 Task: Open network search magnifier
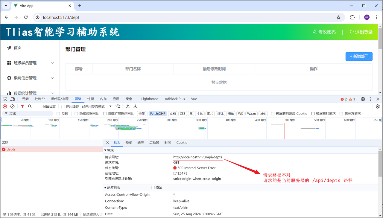(30, 106)
